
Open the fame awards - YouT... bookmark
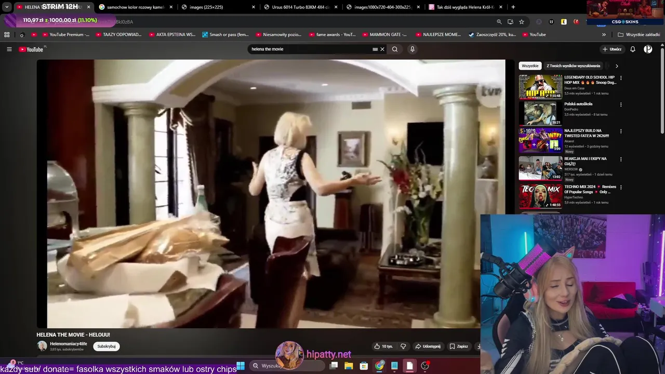(332, 35)
